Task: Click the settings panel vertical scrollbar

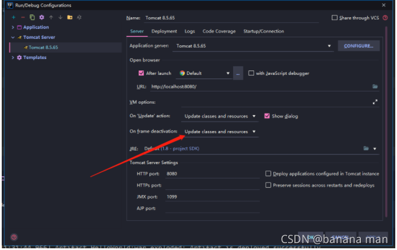Action: pos(386,121)
